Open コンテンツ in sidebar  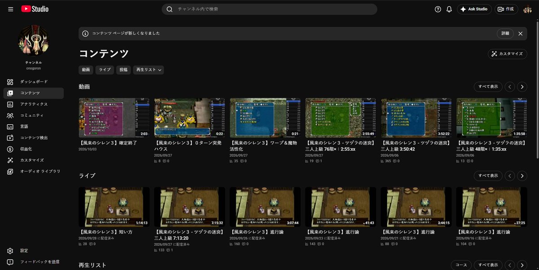pyautogui.click(x=33, y=93)
